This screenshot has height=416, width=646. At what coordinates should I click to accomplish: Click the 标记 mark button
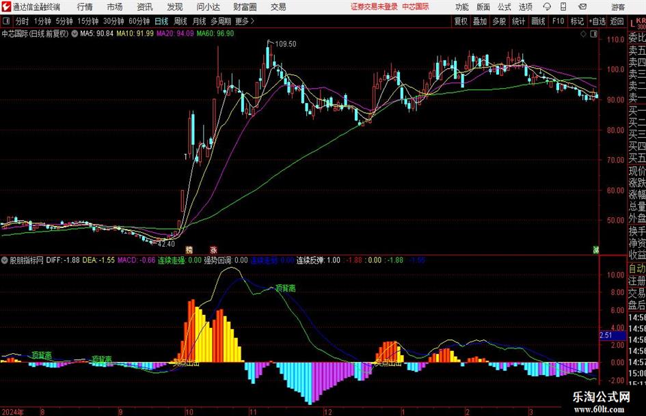577,21
